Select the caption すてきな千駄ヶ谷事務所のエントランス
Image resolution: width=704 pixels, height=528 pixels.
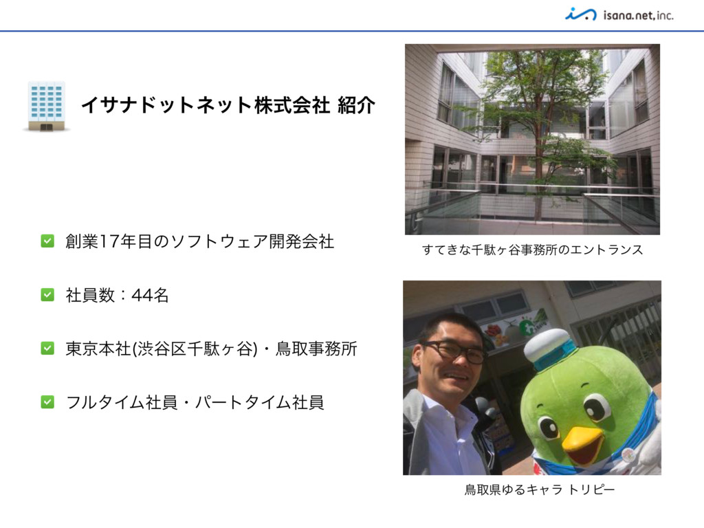pyautogui.click(x=533, y=250)
